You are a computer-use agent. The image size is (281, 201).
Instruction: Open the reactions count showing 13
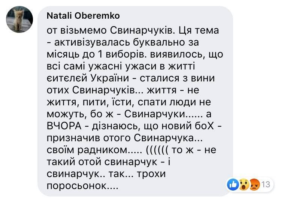click(x=266, y=184)
